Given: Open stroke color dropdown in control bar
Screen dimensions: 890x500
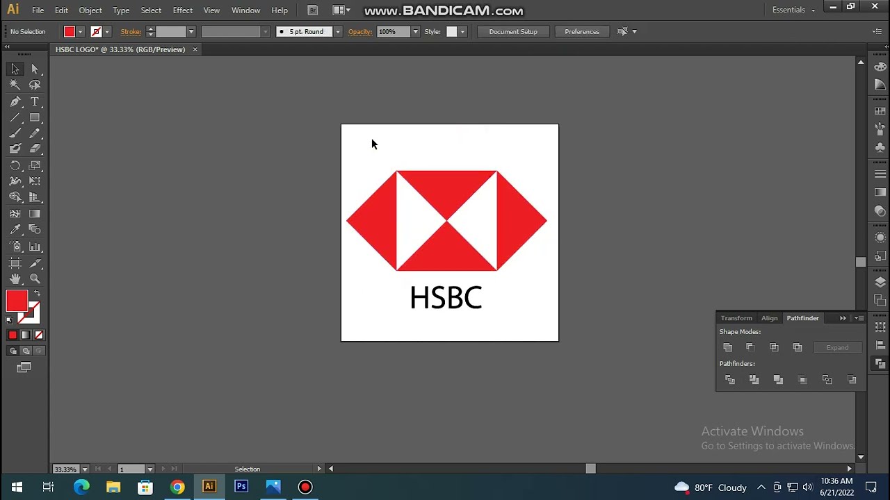Looking at the screenshot, I should [107, 32].
